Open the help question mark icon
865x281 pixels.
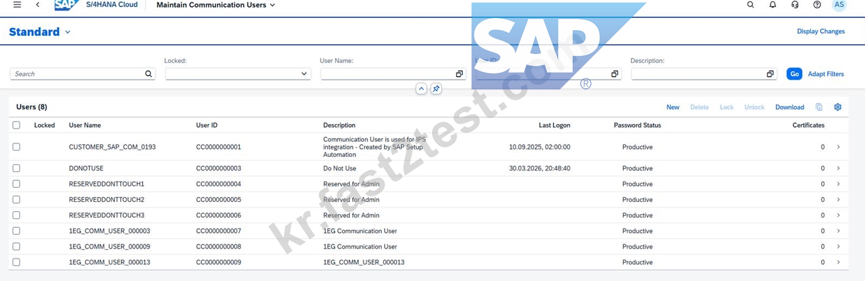(x=817, y=5)
